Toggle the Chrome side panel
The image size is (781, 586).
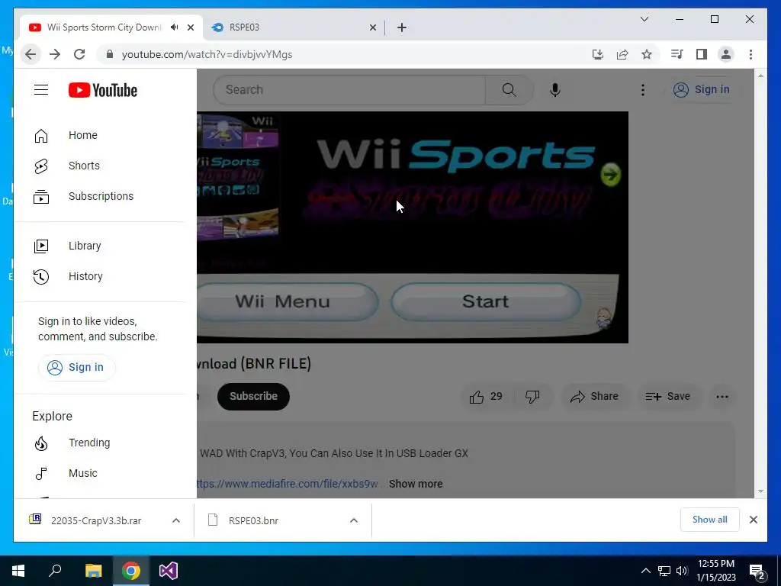point(702,54)
